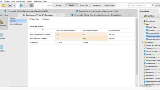
Task: Click the results scrollbar down arrow
Action: [x=137, y=86]
